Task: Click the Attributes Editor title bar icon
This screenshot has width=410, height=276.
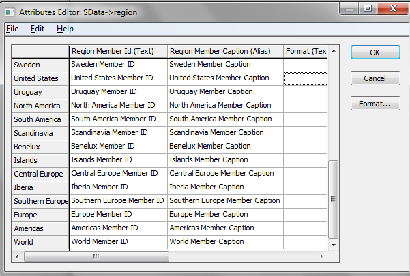Action: [10, 12]
